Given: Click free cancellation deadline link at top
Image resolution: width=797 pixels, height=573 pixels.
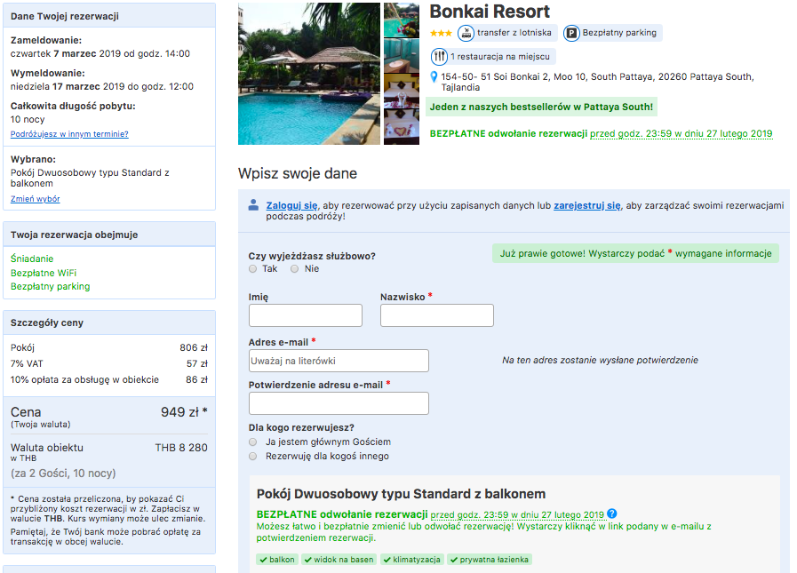Looking at the screenshot, I should tap(681, 134).
